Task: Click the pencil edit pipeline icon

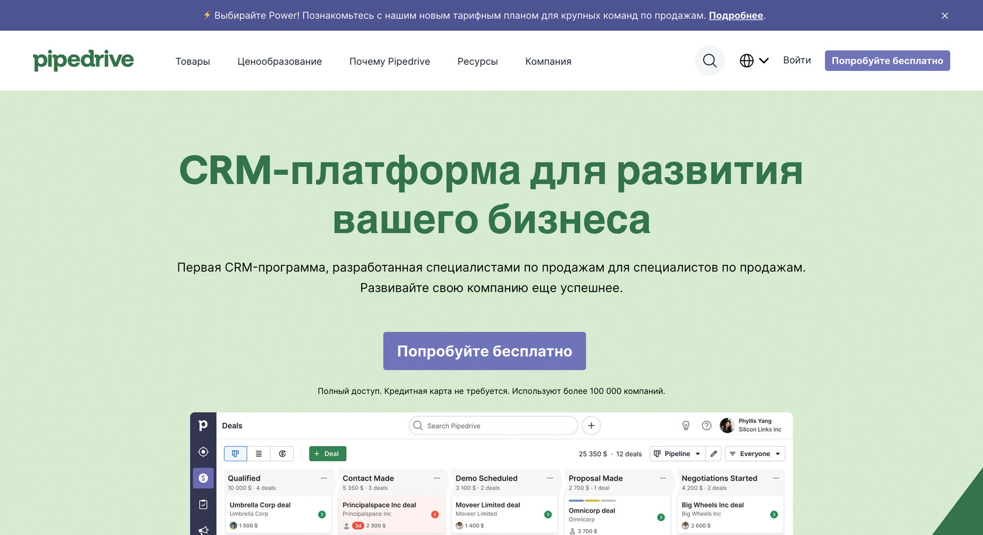Action: [x=713, y=454]
